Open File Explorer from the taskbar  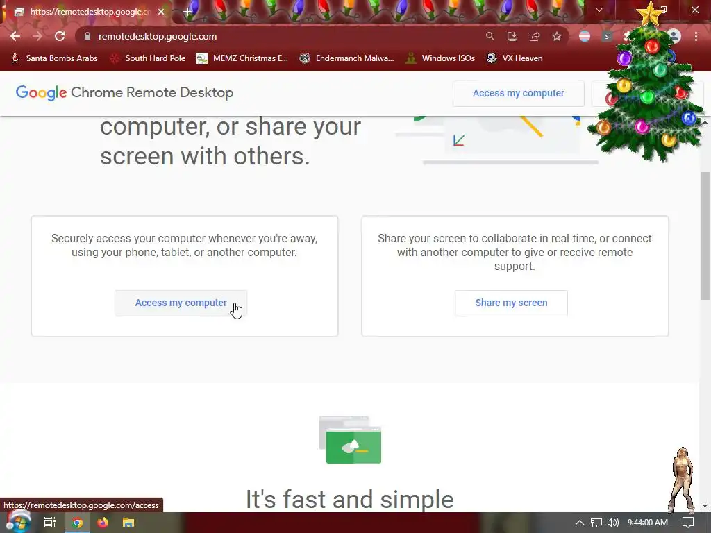128,523
